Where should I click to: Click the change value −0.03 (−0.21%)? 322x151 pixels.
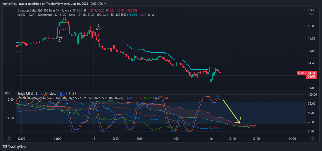[127, 11]
